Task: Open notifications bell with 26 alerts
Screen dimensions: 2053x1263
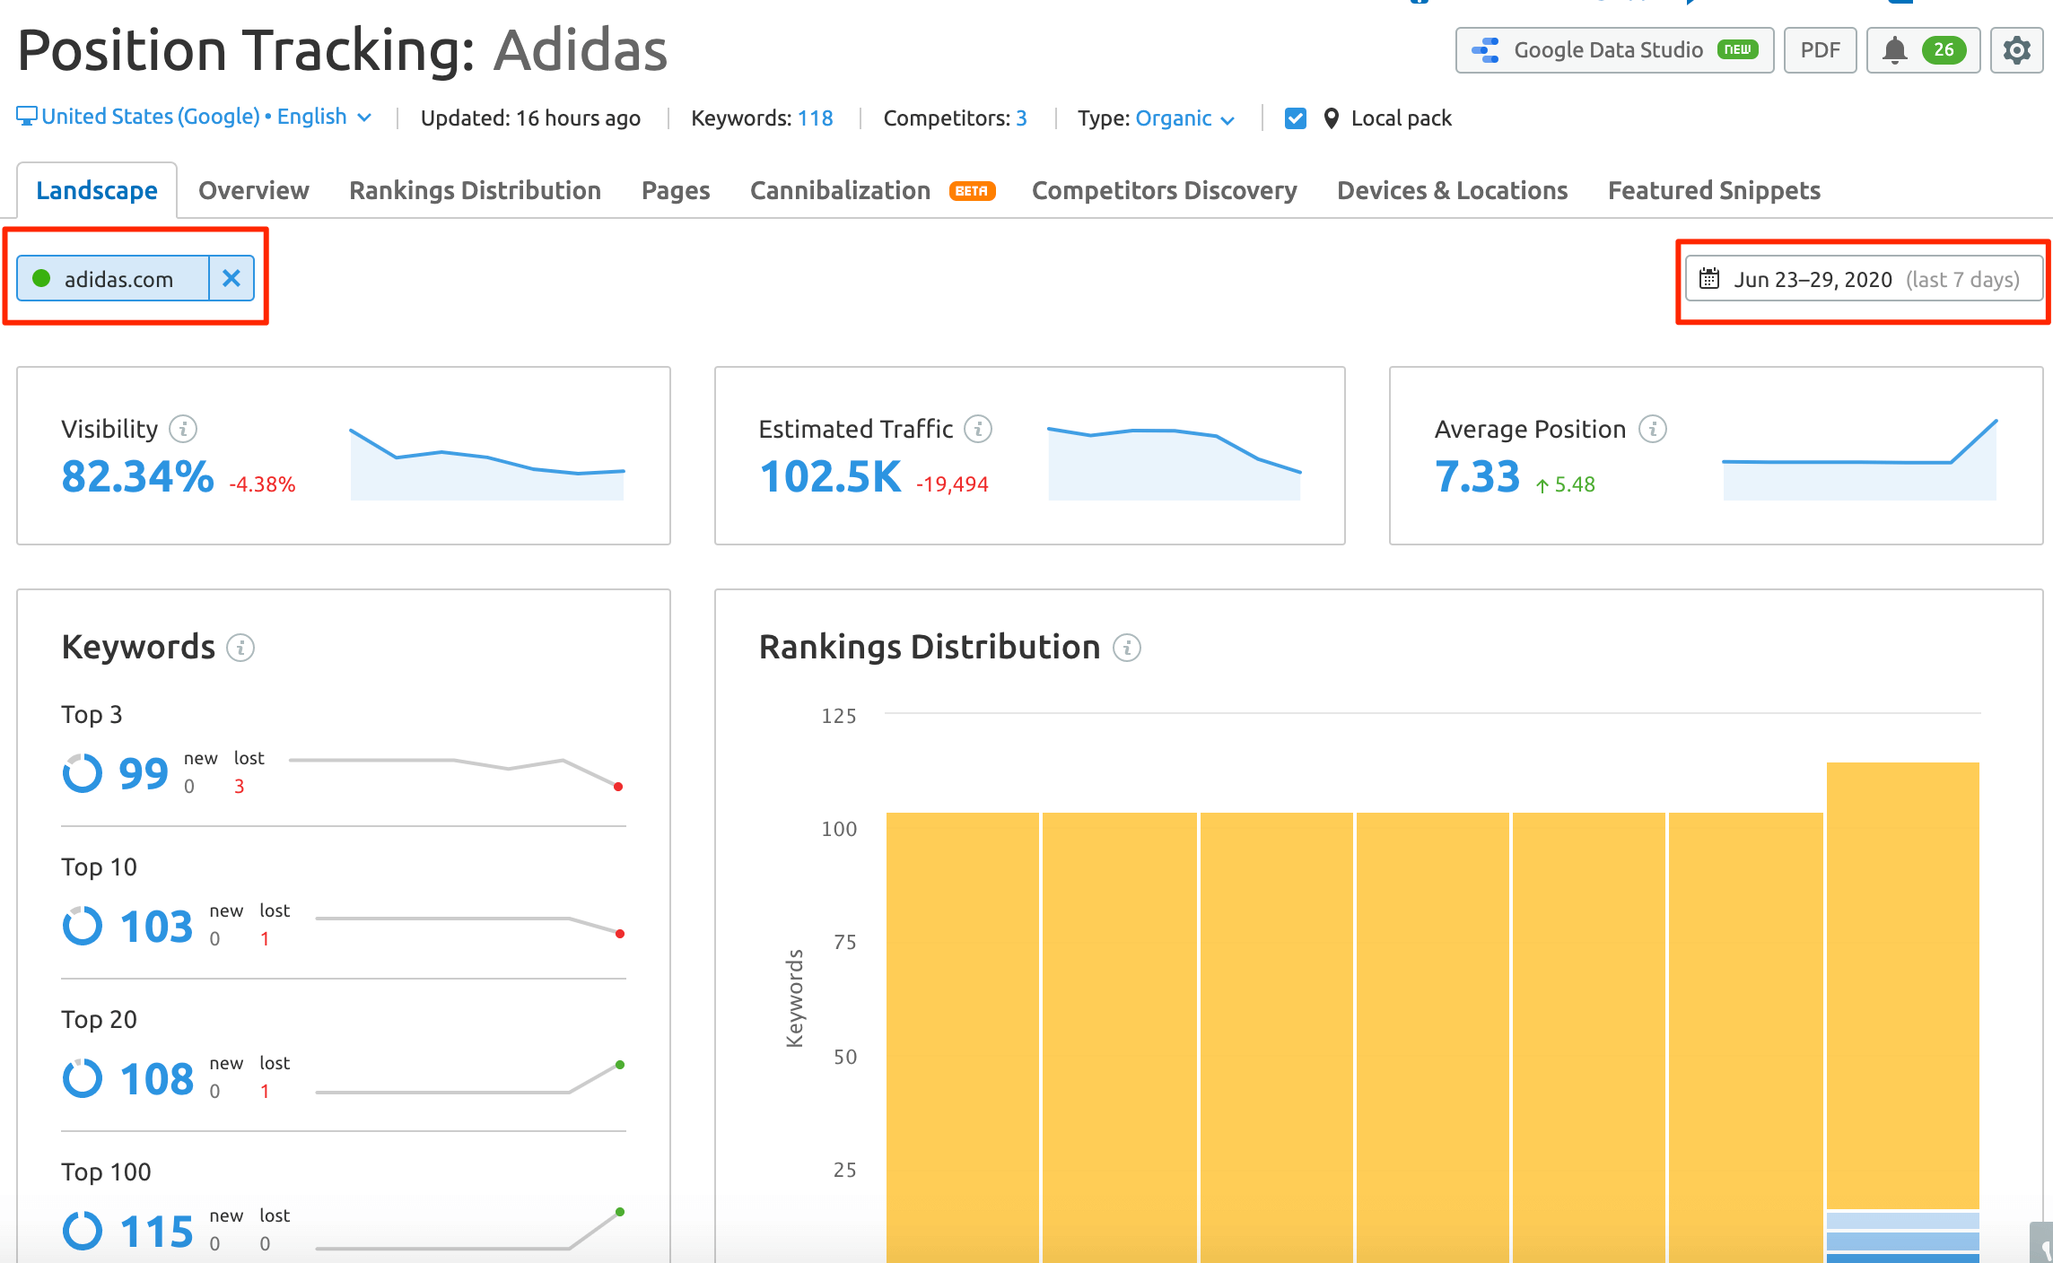Action: tap(1923, 50)
